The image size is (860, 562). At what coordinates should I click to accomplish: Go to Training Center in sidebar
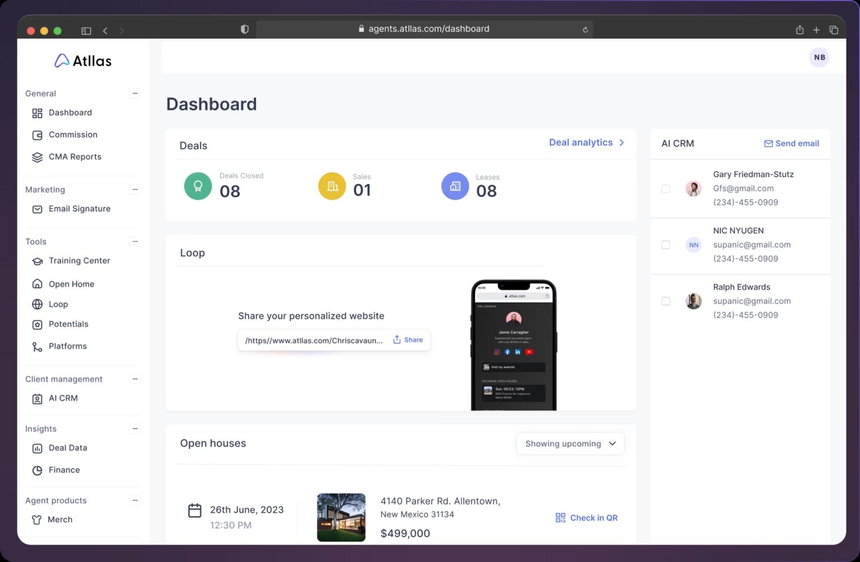(79, 261)
